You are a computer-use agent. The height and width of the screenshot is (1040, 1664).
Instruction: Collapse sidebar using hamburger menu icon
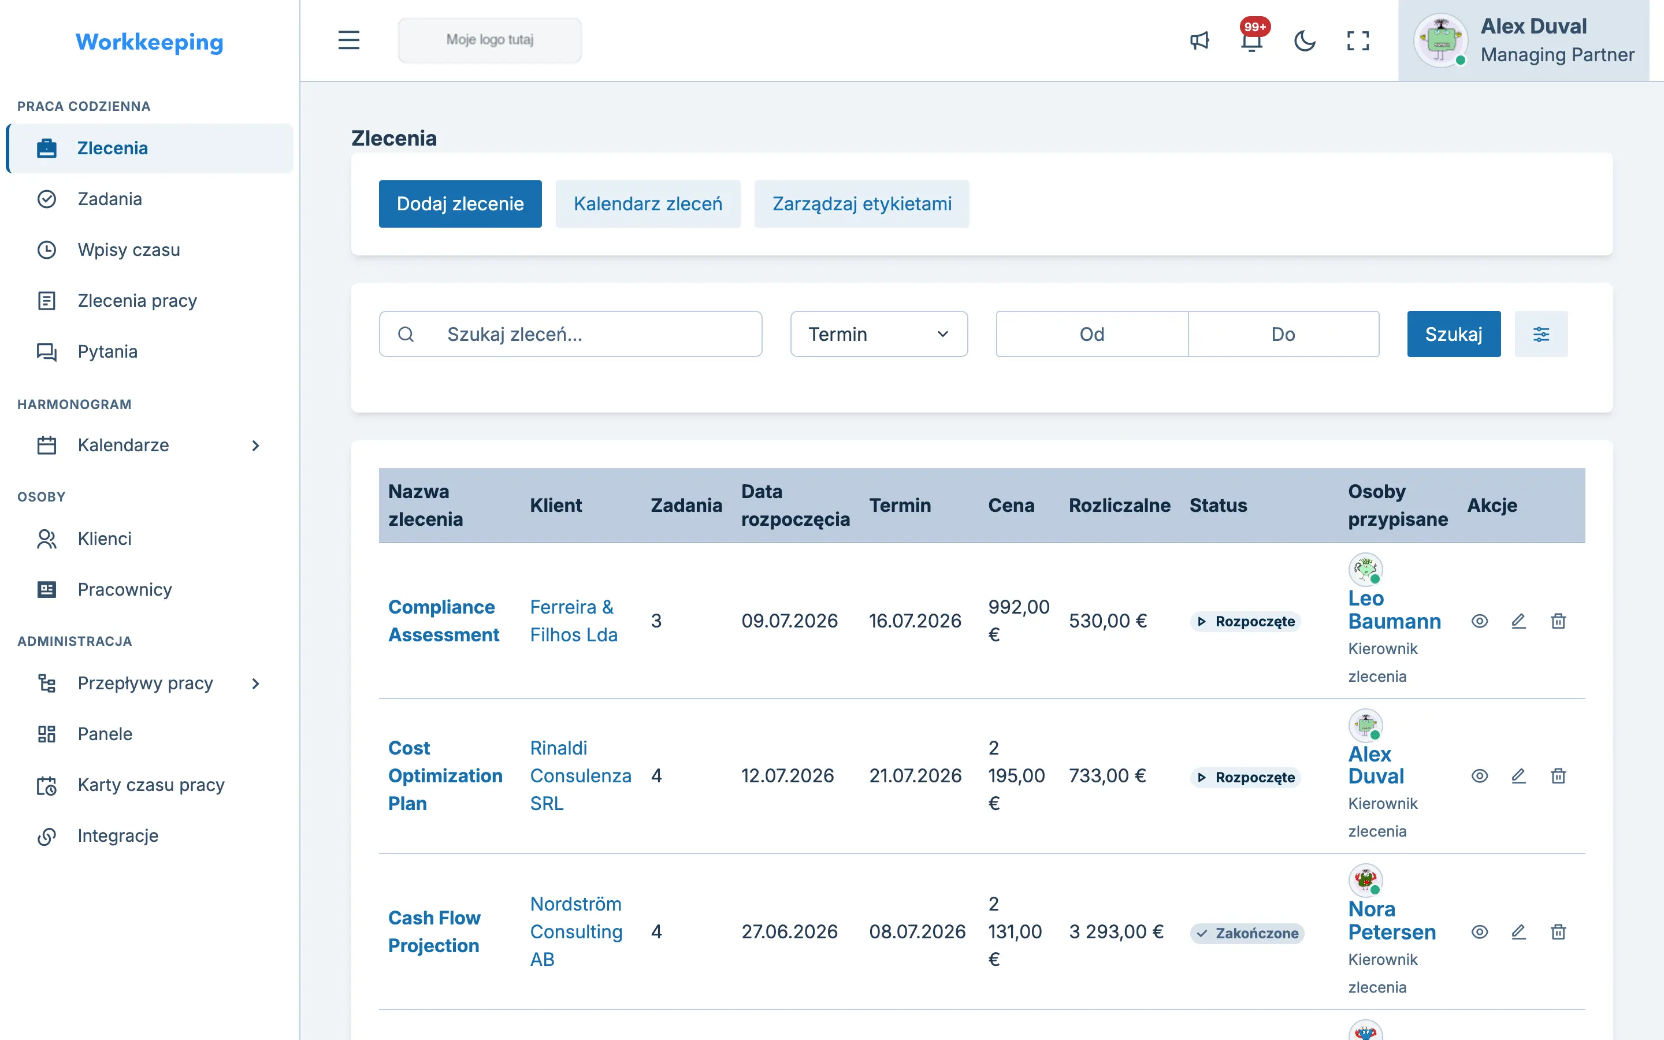coord(348,40)
